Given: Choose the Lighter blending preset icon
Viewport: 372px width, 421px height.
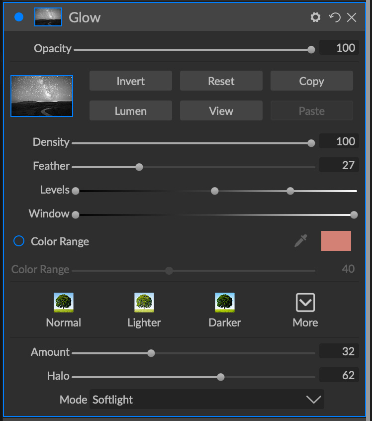Looking at the screenshot, I should pos(144,303).
